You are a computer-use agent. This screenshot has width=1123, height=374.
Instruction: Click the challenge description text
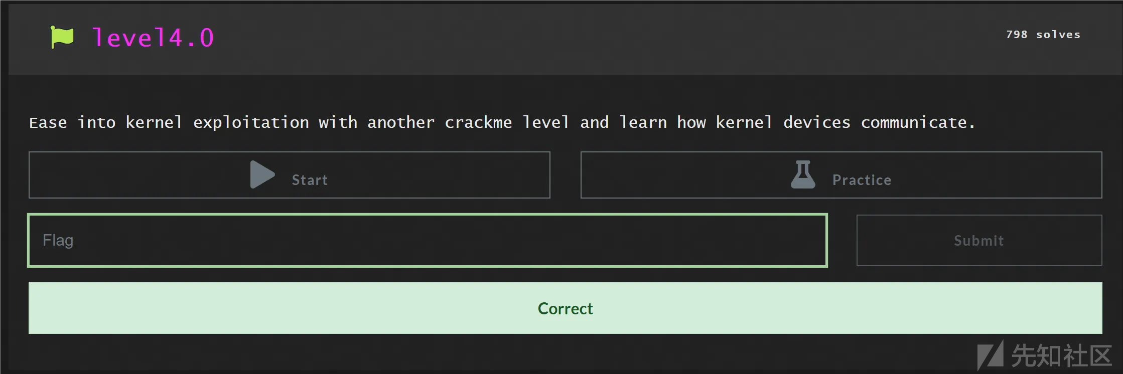[502, 122]
